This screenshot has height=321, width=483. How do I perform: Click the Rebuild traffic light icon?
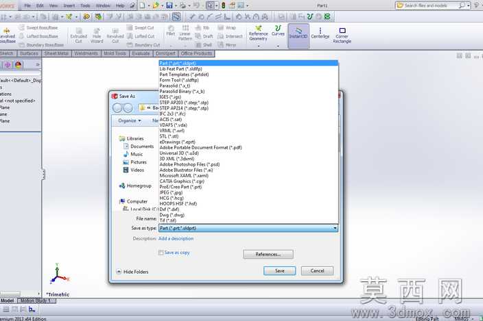coord(224,5)
